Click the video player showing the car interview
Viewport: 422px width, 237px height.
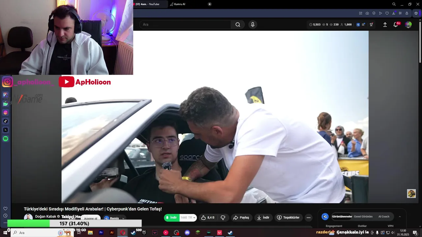215,117
